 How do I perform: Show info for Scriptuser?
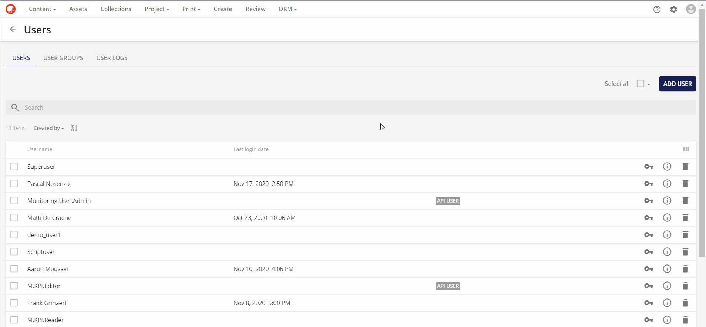point(667,252)
